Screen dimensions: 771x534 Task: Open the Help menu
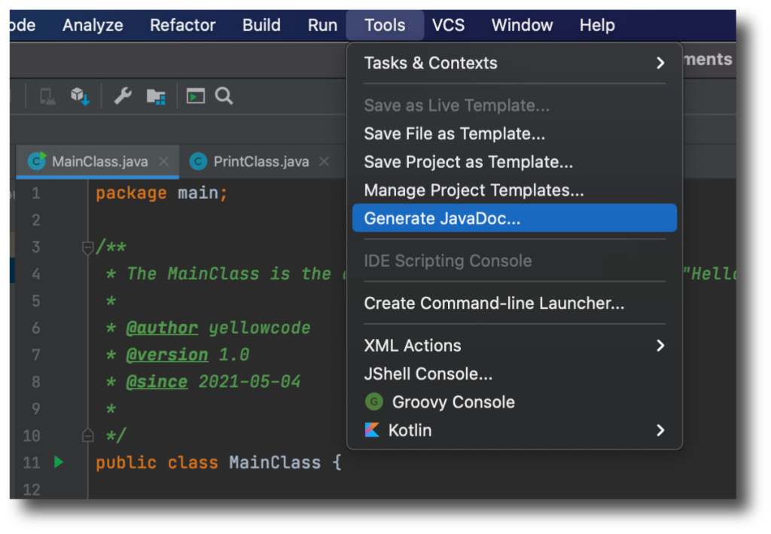597,25
